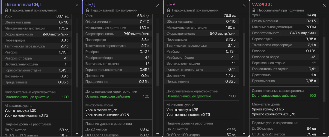329x137 pixels.
Task: Select the СВУ title heading
Action: (171, 5)
